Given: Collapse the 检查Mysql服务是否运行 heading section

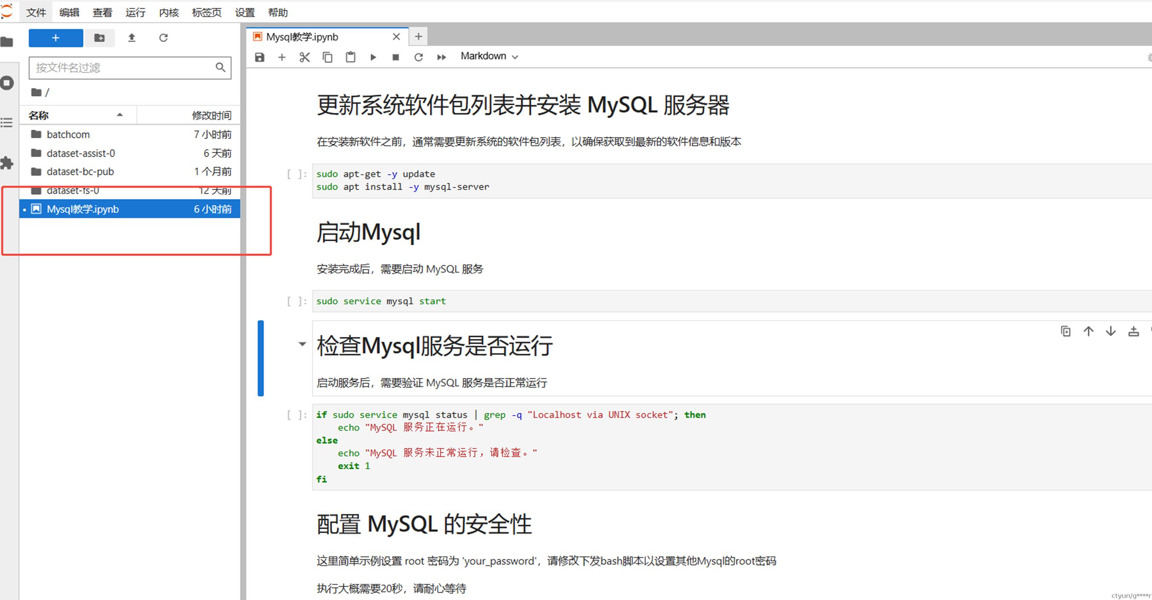Looking at the screenshot, I should (302, 343).
